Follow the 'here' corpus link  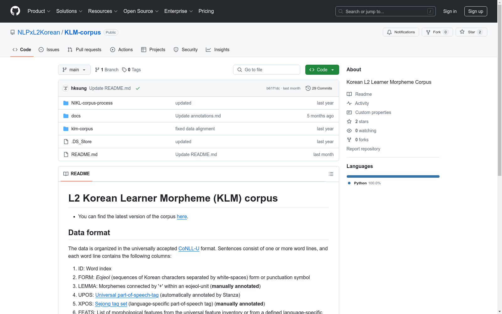pos(182,216)
